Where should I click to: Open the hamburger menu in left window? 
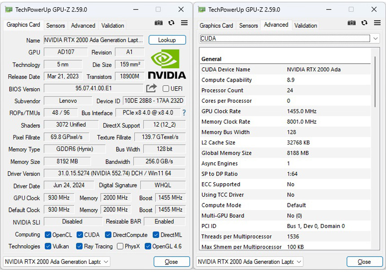point(184,23)
